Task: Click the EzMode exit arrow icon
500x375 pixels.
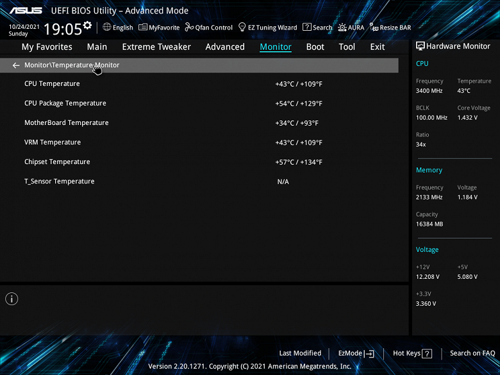Action: pos(369,353)
